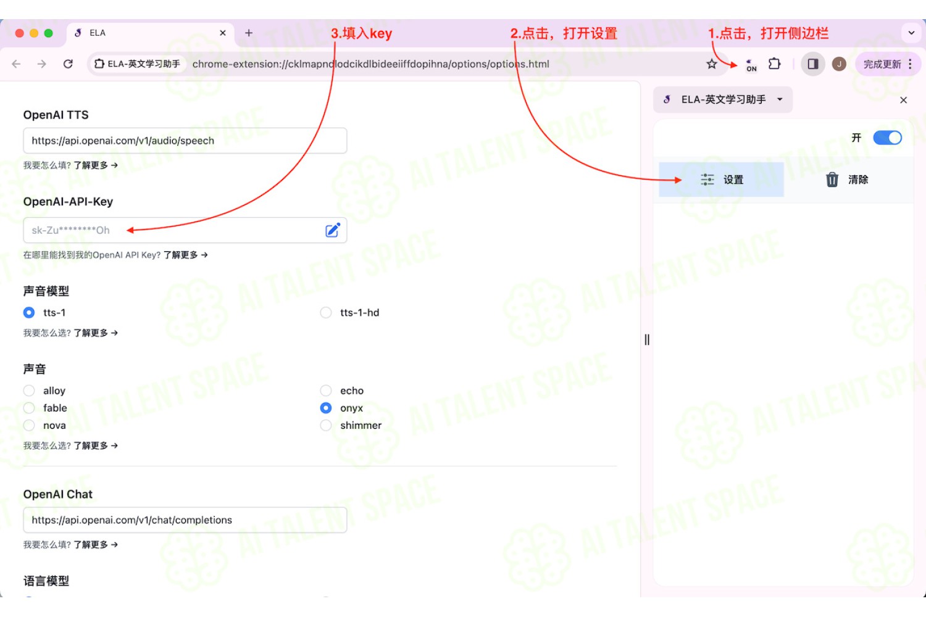Go back with the browser back arrow
This screenshot has height=617, width=926.
click(17, 64)
